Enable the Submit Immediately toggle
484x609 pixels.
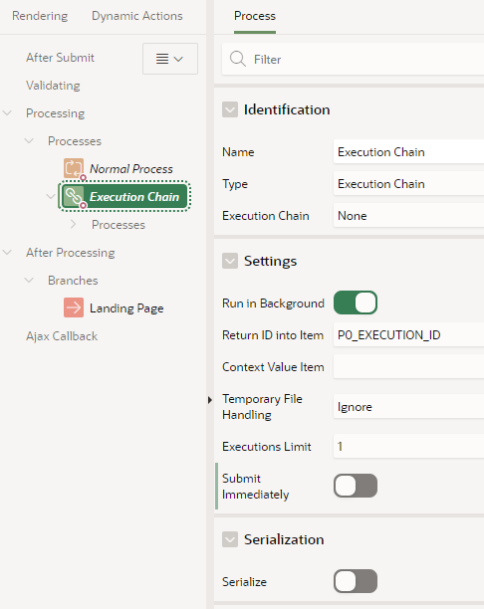pos(356,486)
